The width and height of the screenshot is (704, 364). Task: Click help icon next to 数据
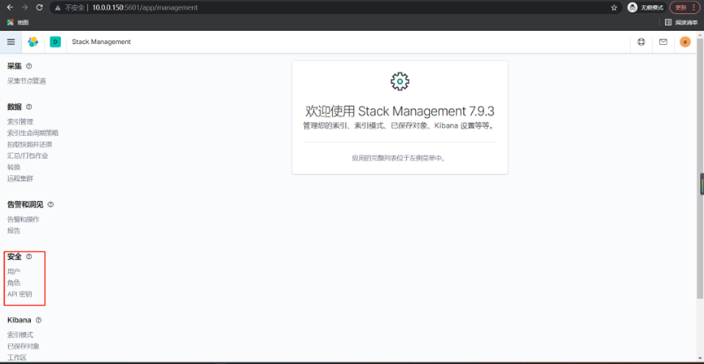point(29,107)
